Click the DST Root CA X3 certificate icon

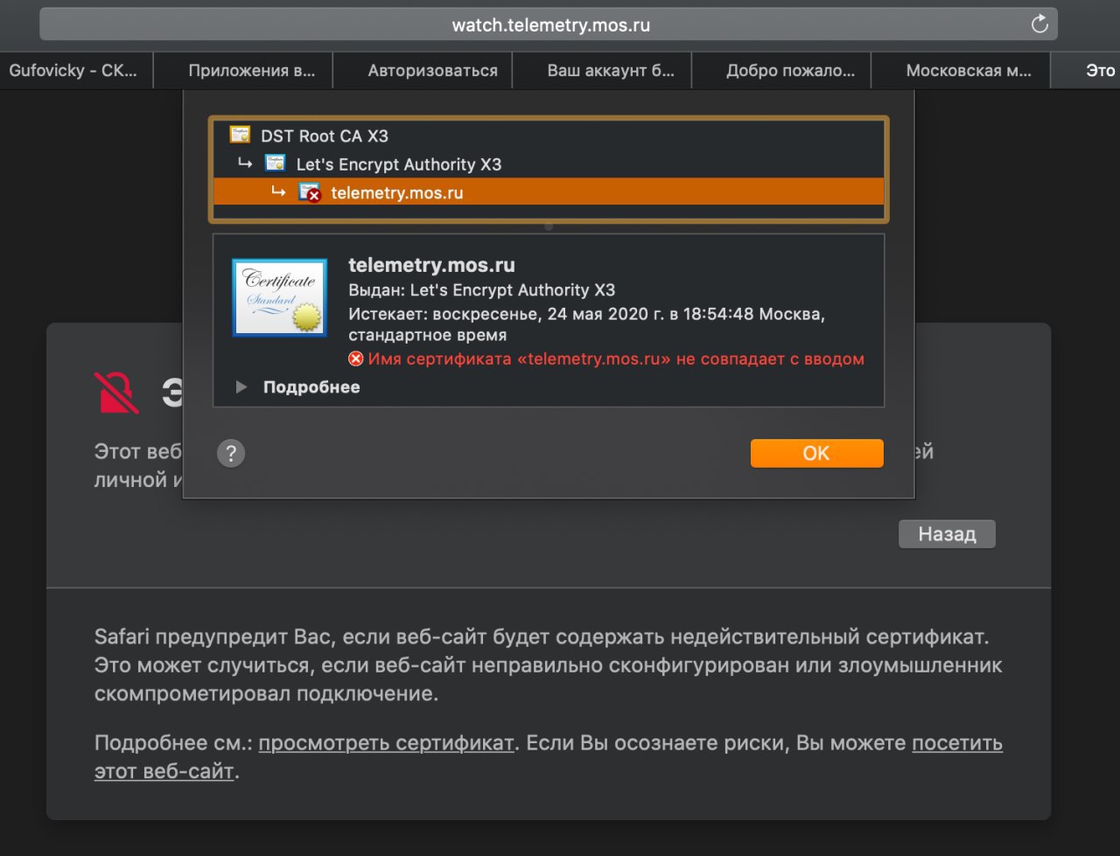point(240,135)
